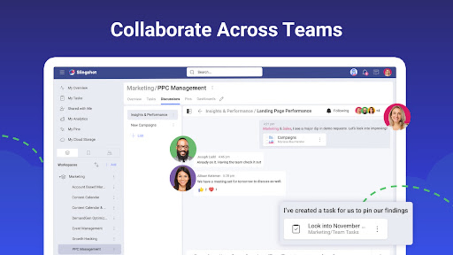Image resolution: width=453 pixels, height=255 pixels.
Task: Open options for PPC Management tree item
Action: pos(114,249)
